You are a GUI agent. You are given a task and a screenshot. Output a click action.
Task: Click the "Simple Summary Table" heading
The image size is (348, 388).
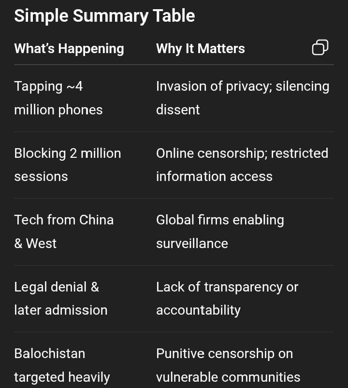[104, 16]
